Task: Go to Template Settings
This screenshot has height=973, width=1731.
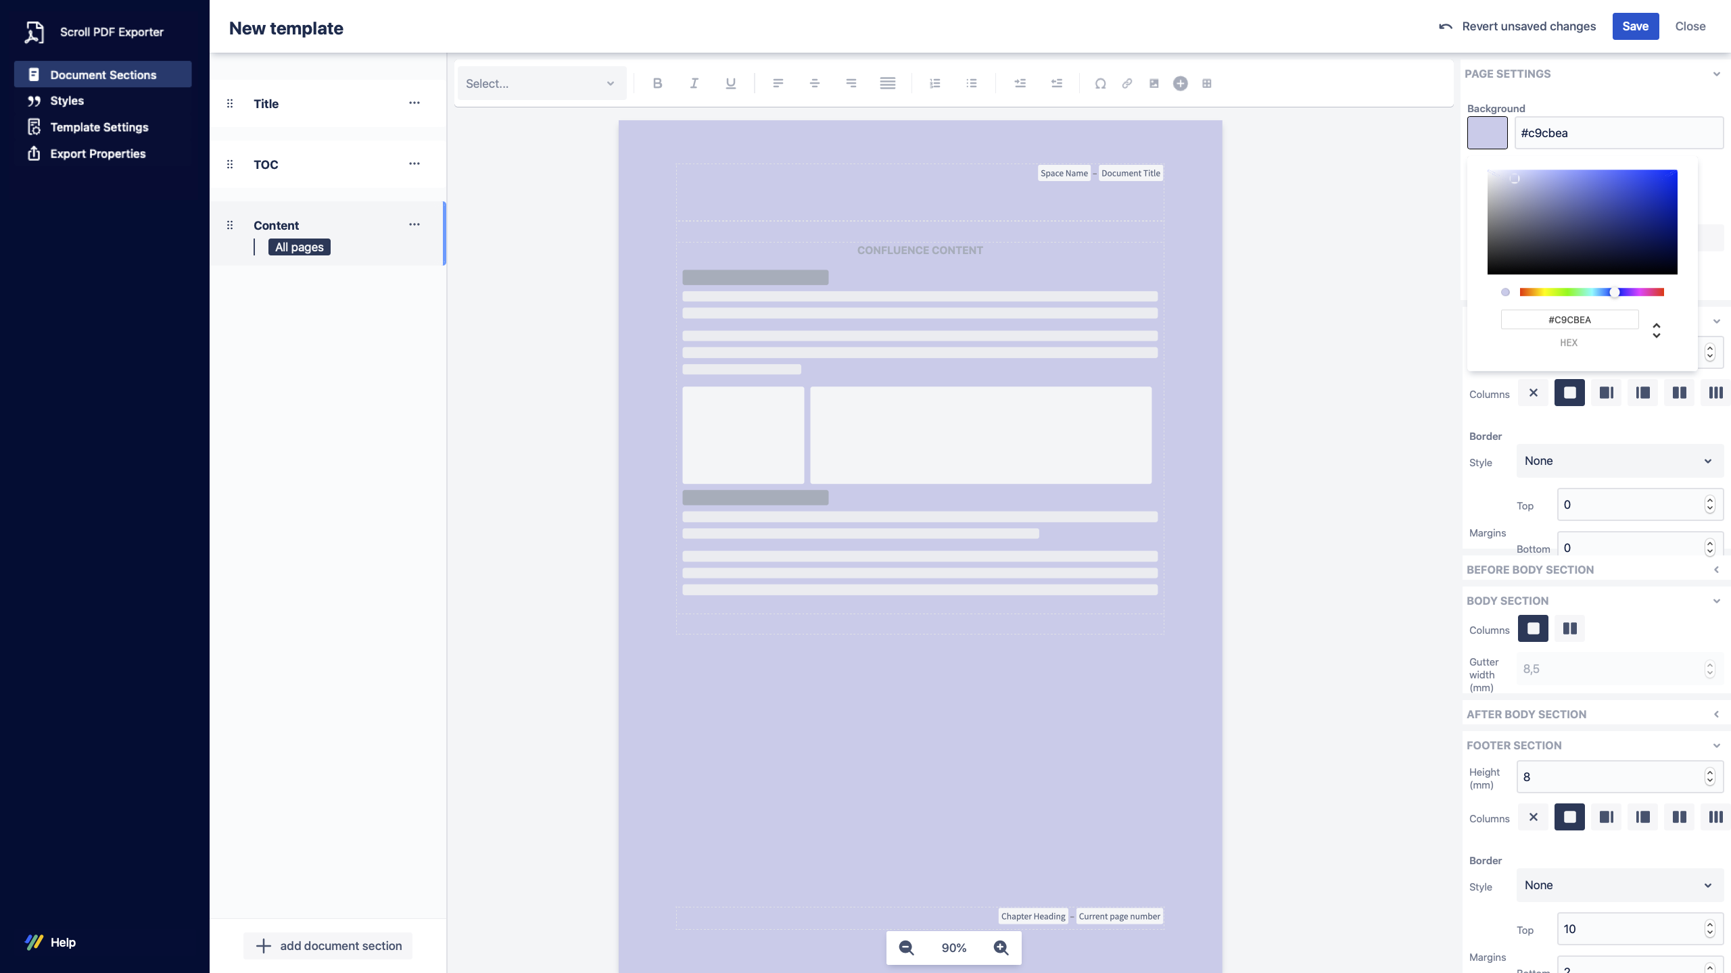Action: (x=99, y=127)
